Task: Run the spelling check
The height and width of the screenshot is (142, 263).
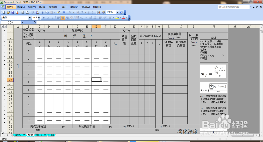Action: (x=33, y=12)
